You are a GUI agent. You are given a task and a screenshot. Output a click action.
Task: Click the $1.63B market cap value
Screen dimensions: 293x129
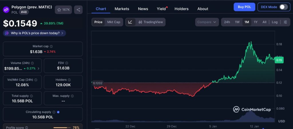tap(36, 52)
